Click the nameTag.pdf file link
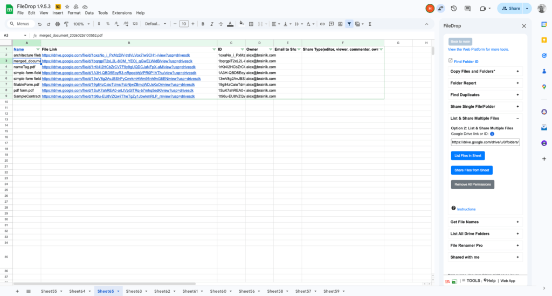 (x=119, y=67)
